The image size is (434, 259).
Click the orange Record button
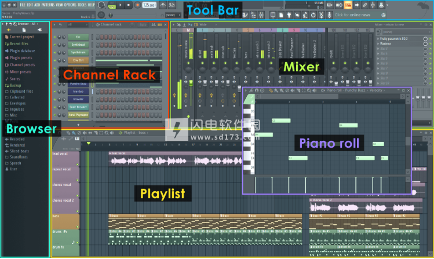coord(137,5)
